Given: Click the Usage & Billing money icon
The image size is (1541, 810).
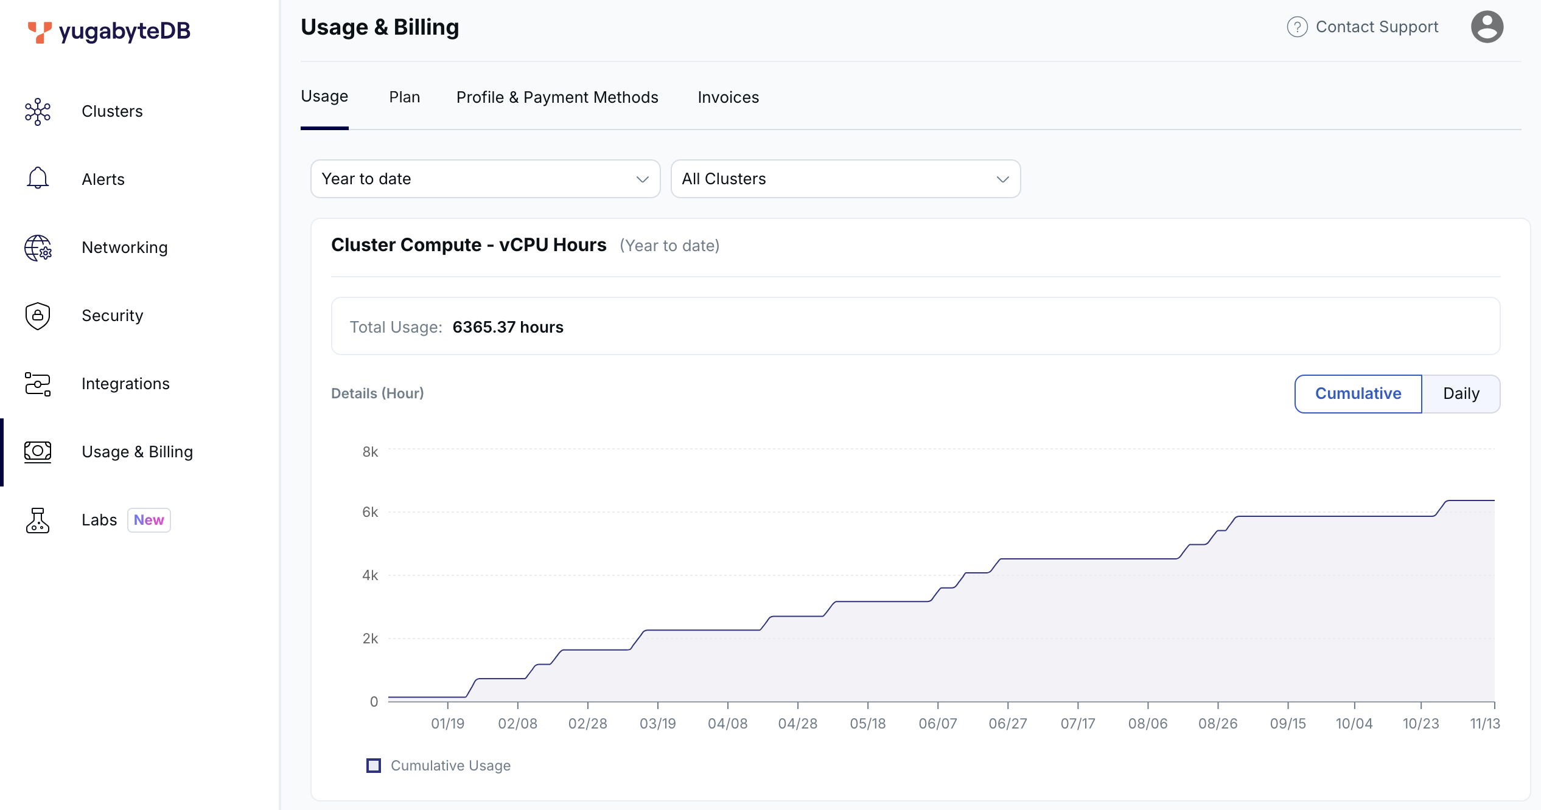Looking at the screenshot, I should [x=38, y=452].
